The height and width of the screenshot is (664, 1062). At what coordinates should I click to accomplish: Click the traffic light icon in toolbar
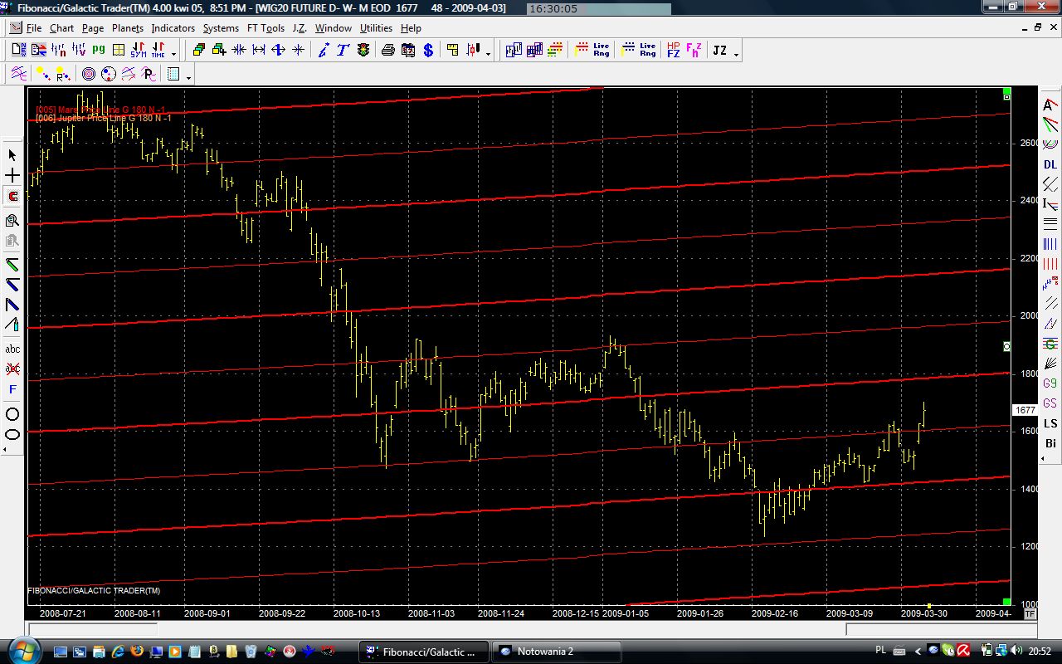363,51
